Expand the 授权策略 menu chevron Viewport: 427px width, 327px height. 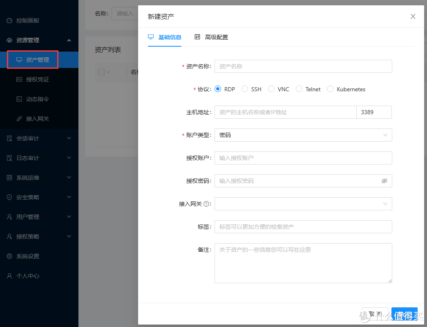pyautogui.click(x=69, y=236)
